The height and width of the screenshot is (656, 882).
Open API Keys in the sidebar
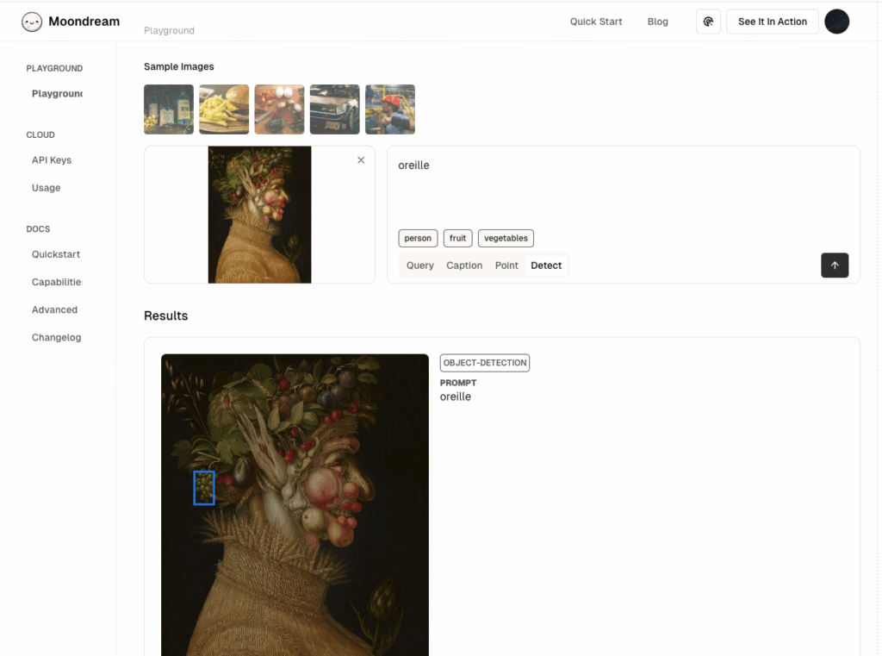click(x=52, y=160)
